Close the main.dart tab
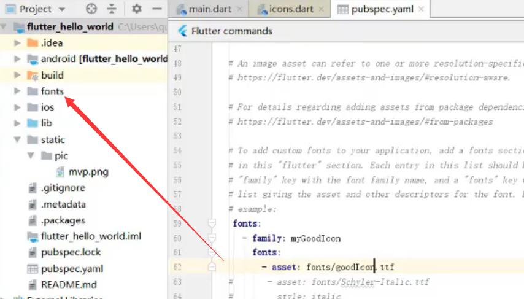Screen dimensions: 524x299 tap(239, 9)
